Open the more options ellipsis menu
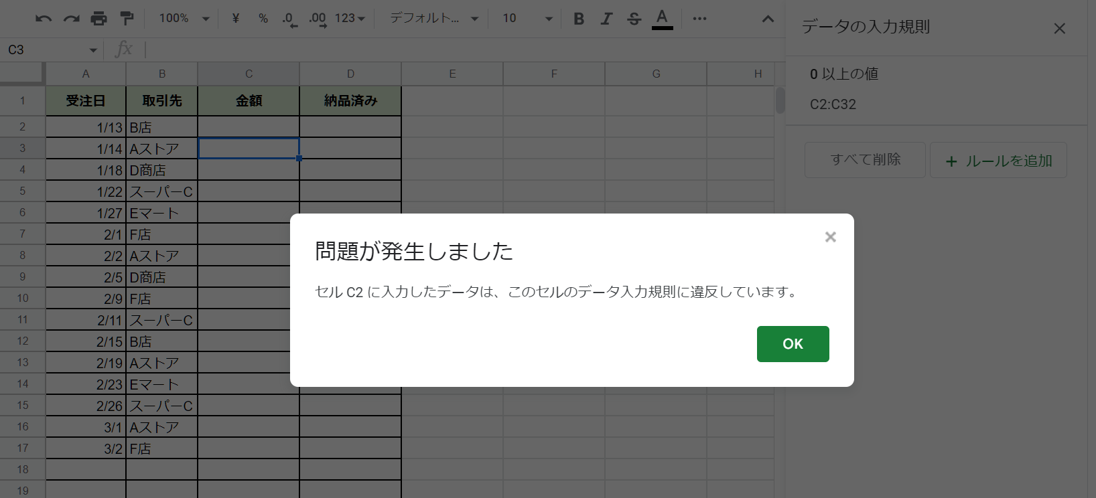Image resolution: width=1096 pixels, height=498 pixels. point(699,19)
